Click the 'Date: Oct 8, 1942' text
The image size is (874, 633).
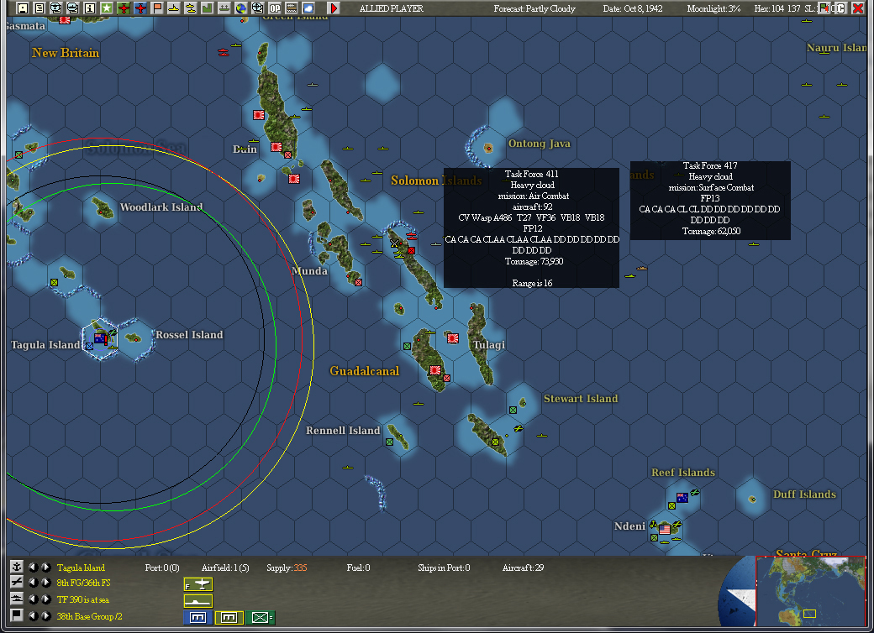tap(633, 8)
